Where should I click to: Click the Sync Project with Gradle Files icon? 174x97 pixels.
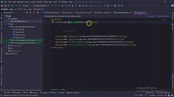click(80, 6)
